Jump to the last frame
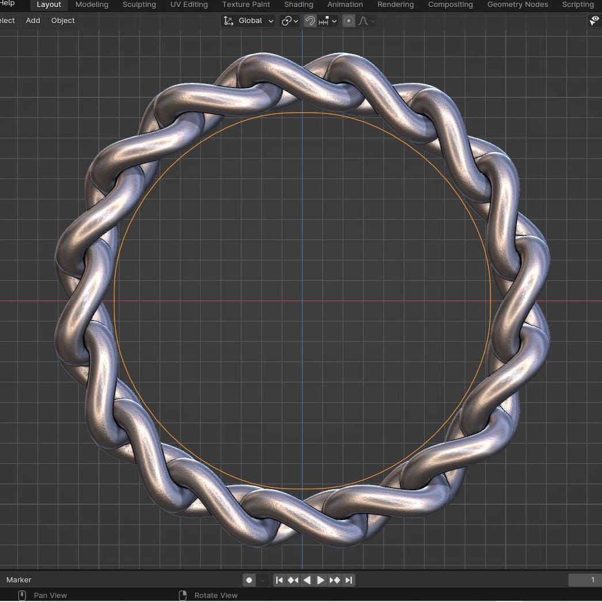Image resolution: width=602 pixels, height=602 pixels. [348, 580]
